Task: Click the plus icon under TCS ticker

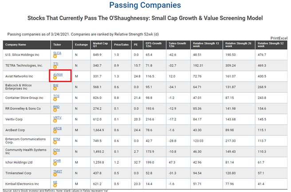Action: point(55,99)
